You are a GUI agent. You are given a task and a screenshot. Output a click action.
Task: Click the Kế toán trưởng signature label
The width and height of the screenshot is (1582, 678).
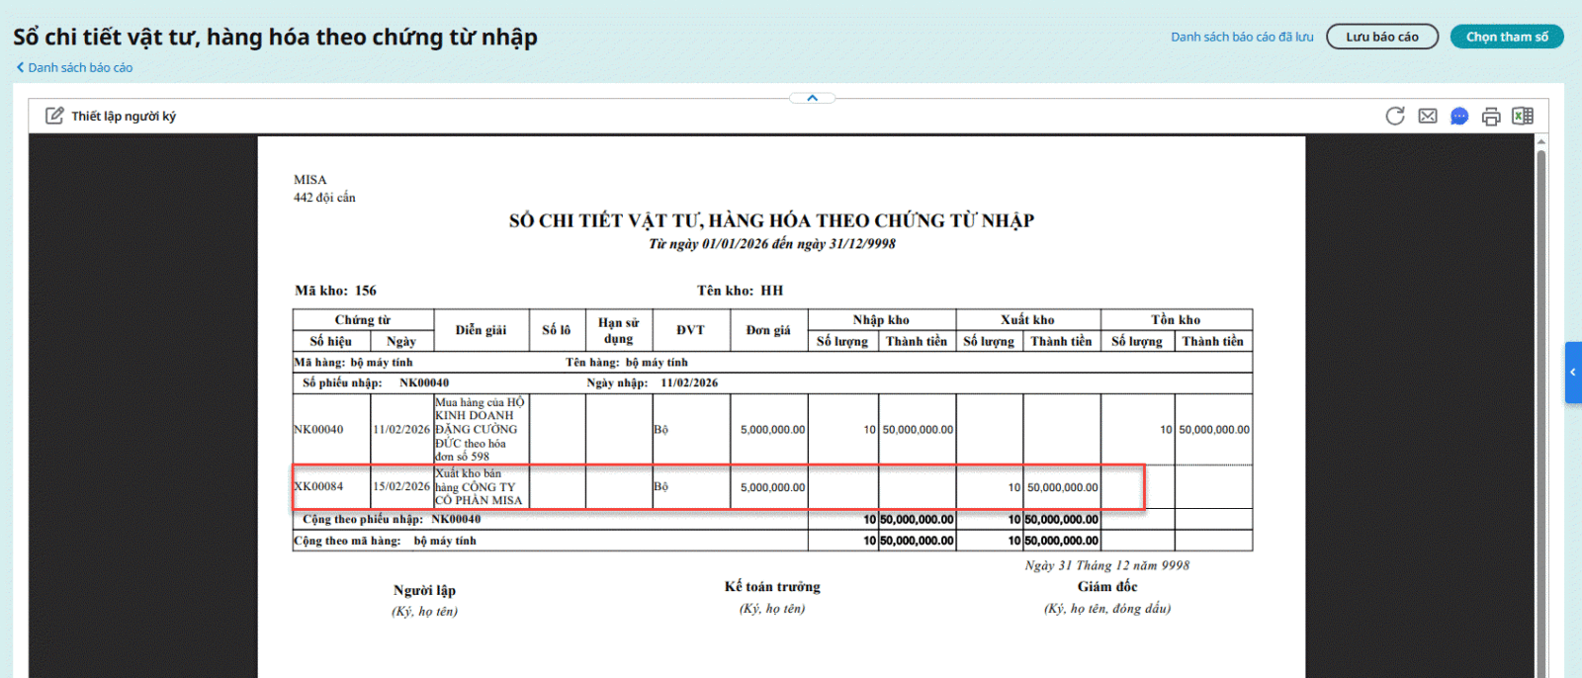772,586
